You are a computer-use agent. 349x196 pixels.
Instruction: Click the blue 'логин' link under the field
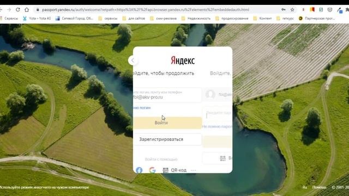(x=142, y=108)
